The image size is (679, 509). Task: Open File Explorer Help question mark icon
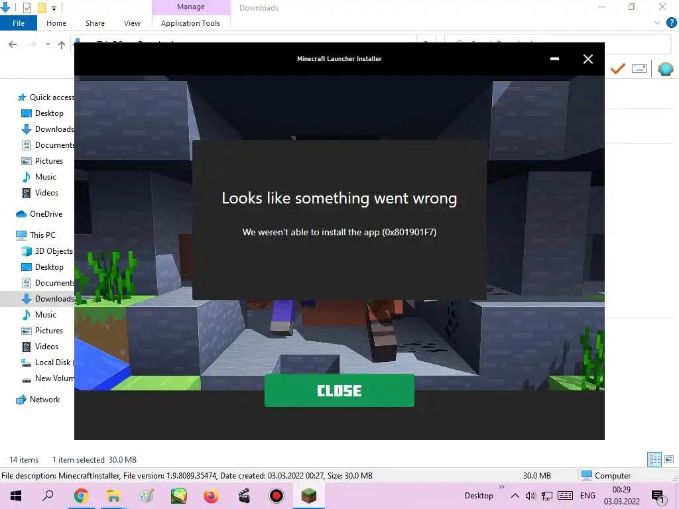[671, 23]
